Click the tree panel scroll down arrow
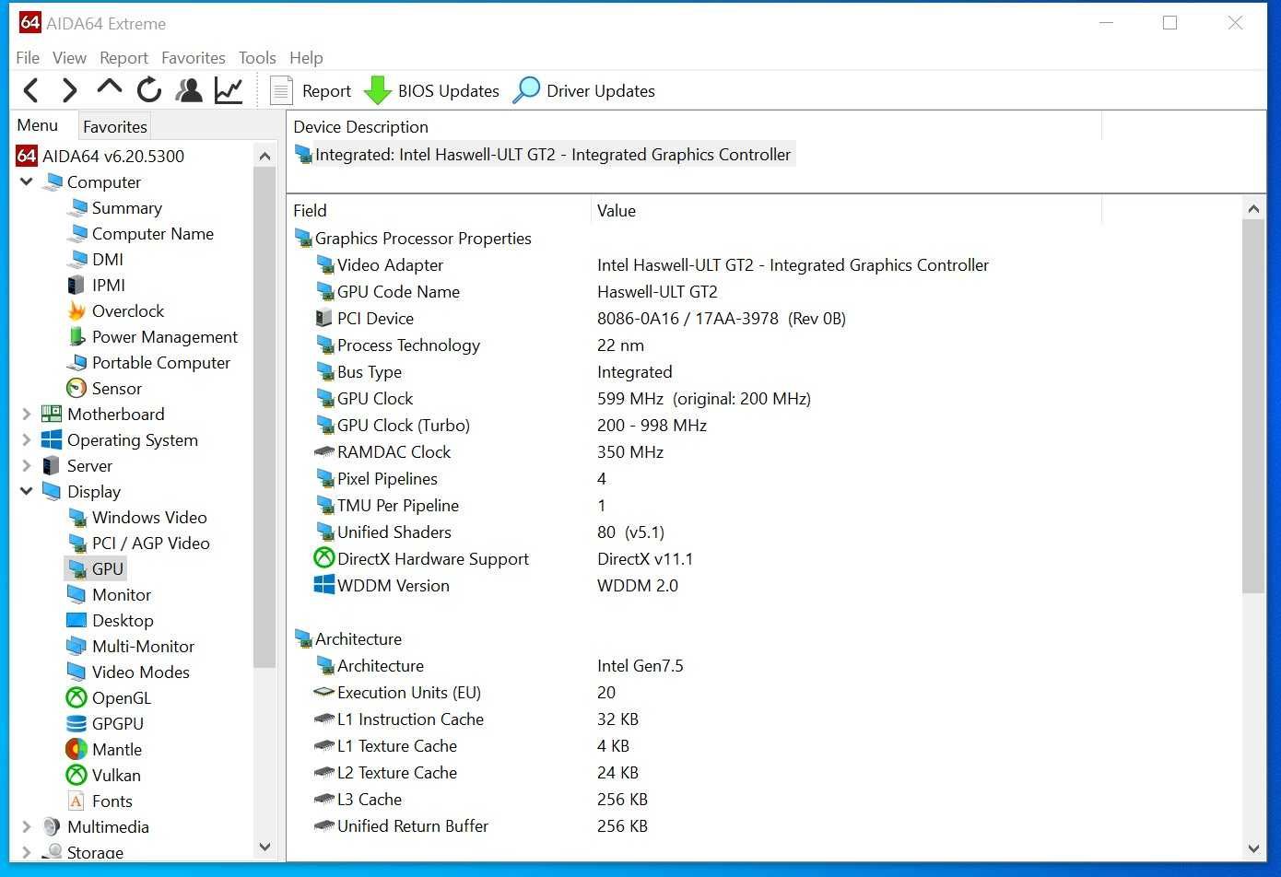 click(x=264, y=847)
